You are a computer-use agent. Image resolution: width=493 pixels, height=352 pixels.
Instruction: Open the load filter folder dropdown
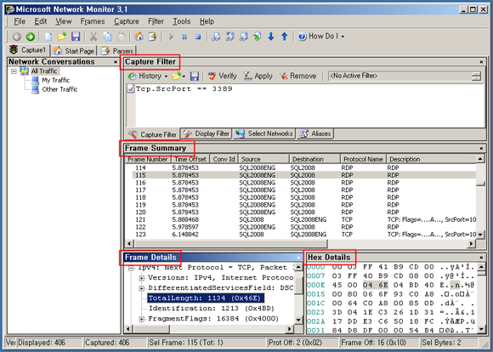point(178,77)
